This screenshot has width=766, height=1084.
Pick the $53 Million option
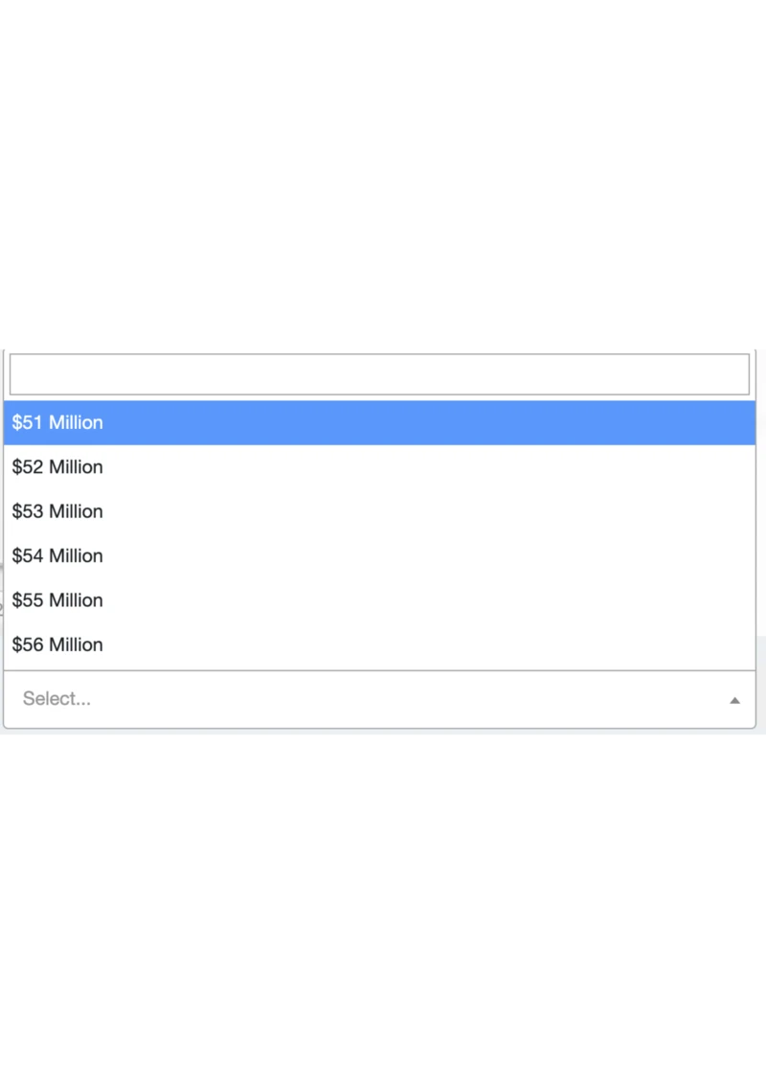[57, 511]
